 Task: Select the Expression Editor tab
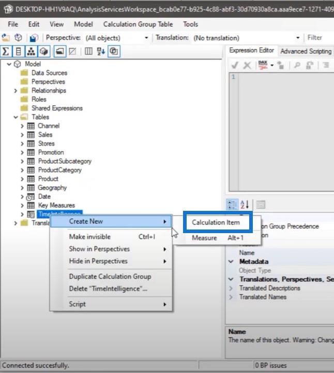(251, 50)
